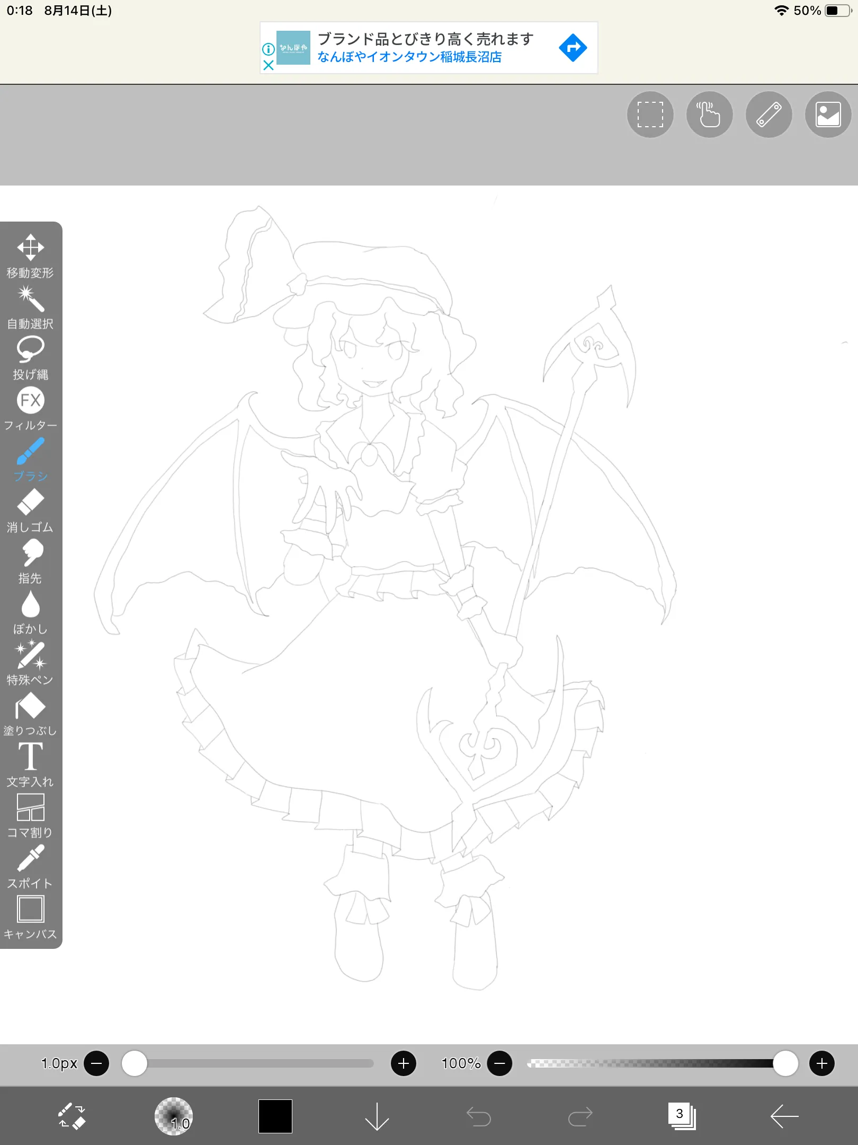858x1145 pixels.
Task: Open the black color swatch
Action: [x=275, y=1116]
